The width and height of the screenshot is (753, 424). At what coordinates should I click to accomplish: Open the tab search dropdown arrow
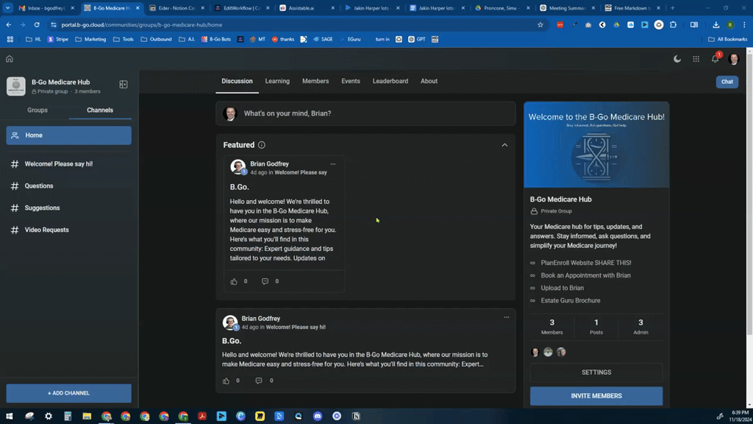7,7
